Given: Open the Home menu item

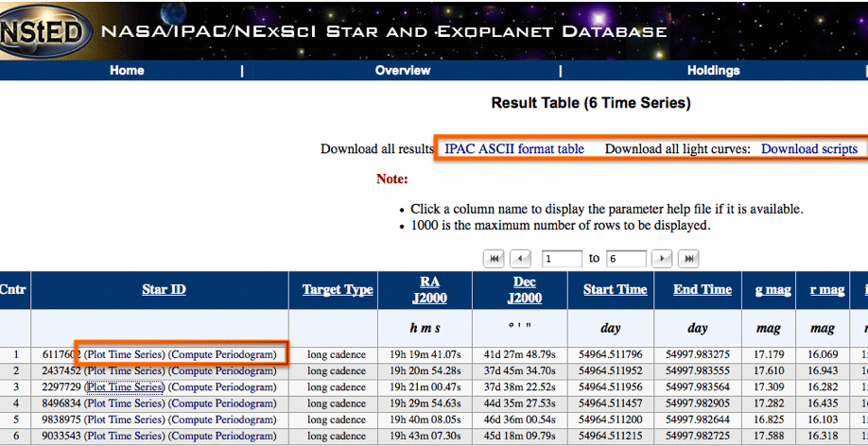Looking at the screenshot, I should point(127,71).
